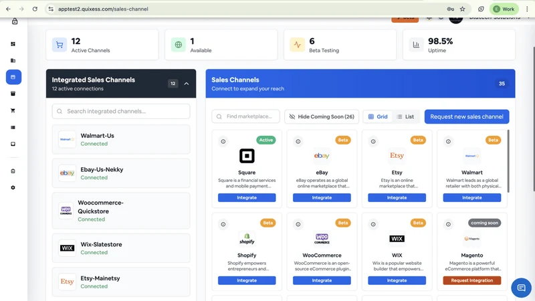Click the Shopify logo on its card
535x301 pixels.
coord(247,239)
